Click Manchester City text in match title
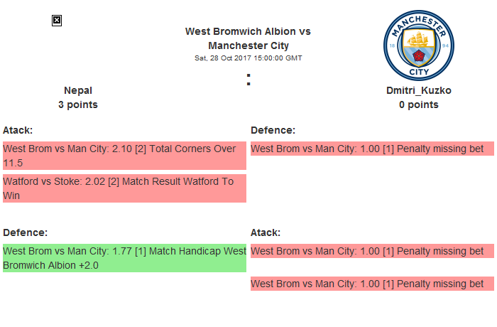This screenshot has width=497, height=327. 248,45
